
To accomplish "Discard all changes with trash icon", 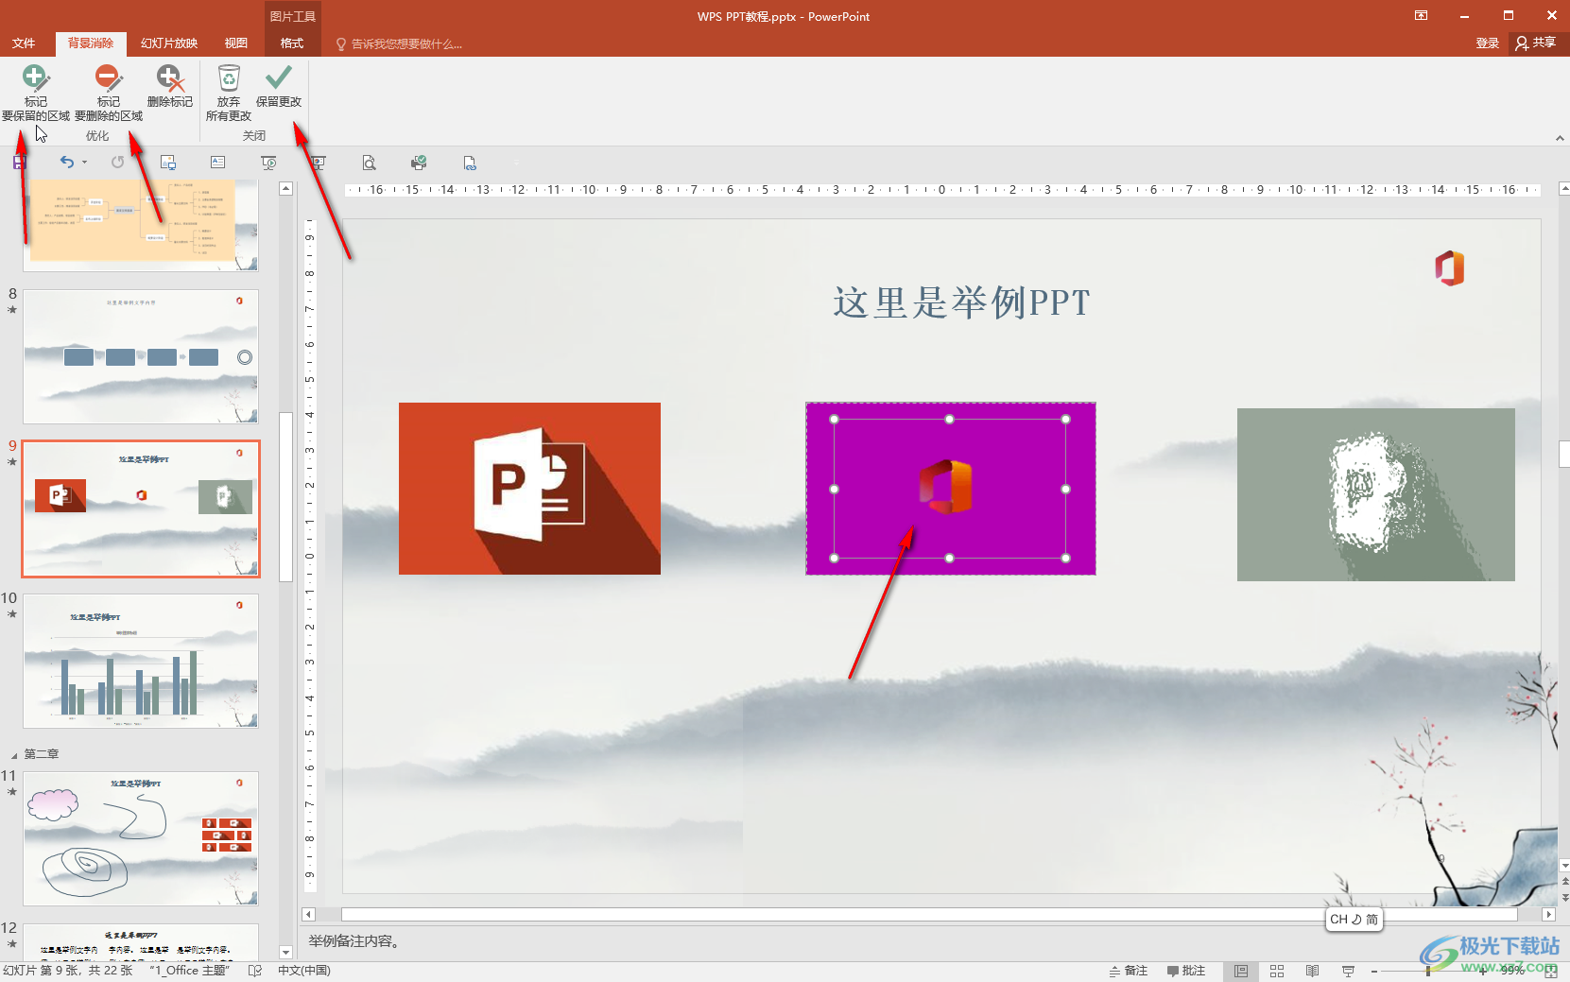I will [x=229, y=93].
